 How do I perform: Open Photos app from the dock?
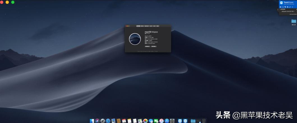click(145, 121)
